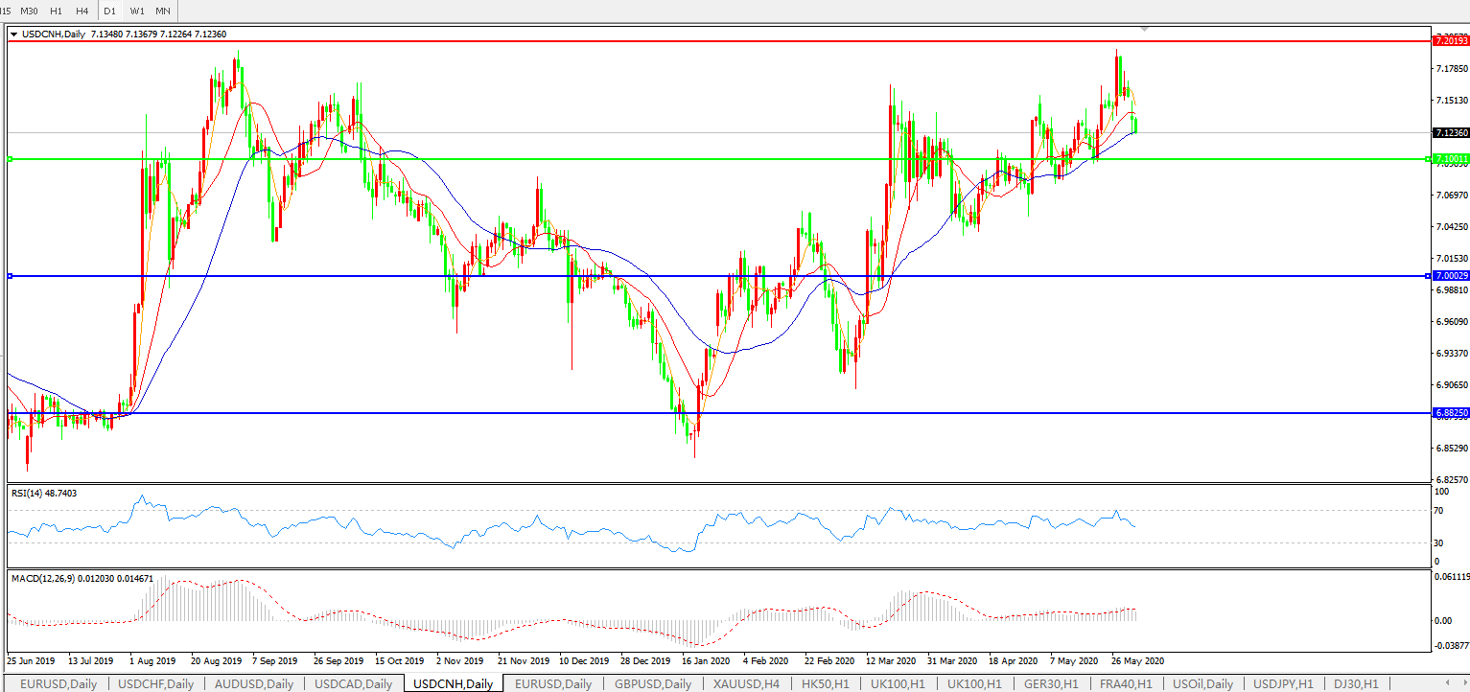The width and height of the screenshot is (1470, 692).
Task: Click the black 7.12360 current price label
Action: (x=1450, y=132)
